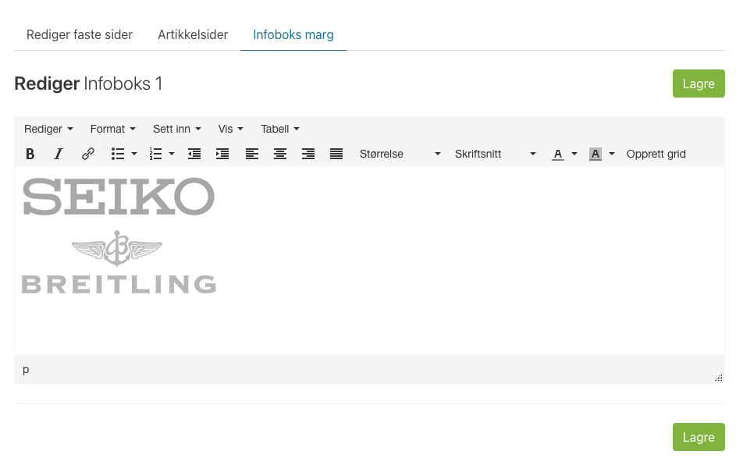
Task: Select the Breitling logo image
Action: pyautogui.click(x=119, y=262)
